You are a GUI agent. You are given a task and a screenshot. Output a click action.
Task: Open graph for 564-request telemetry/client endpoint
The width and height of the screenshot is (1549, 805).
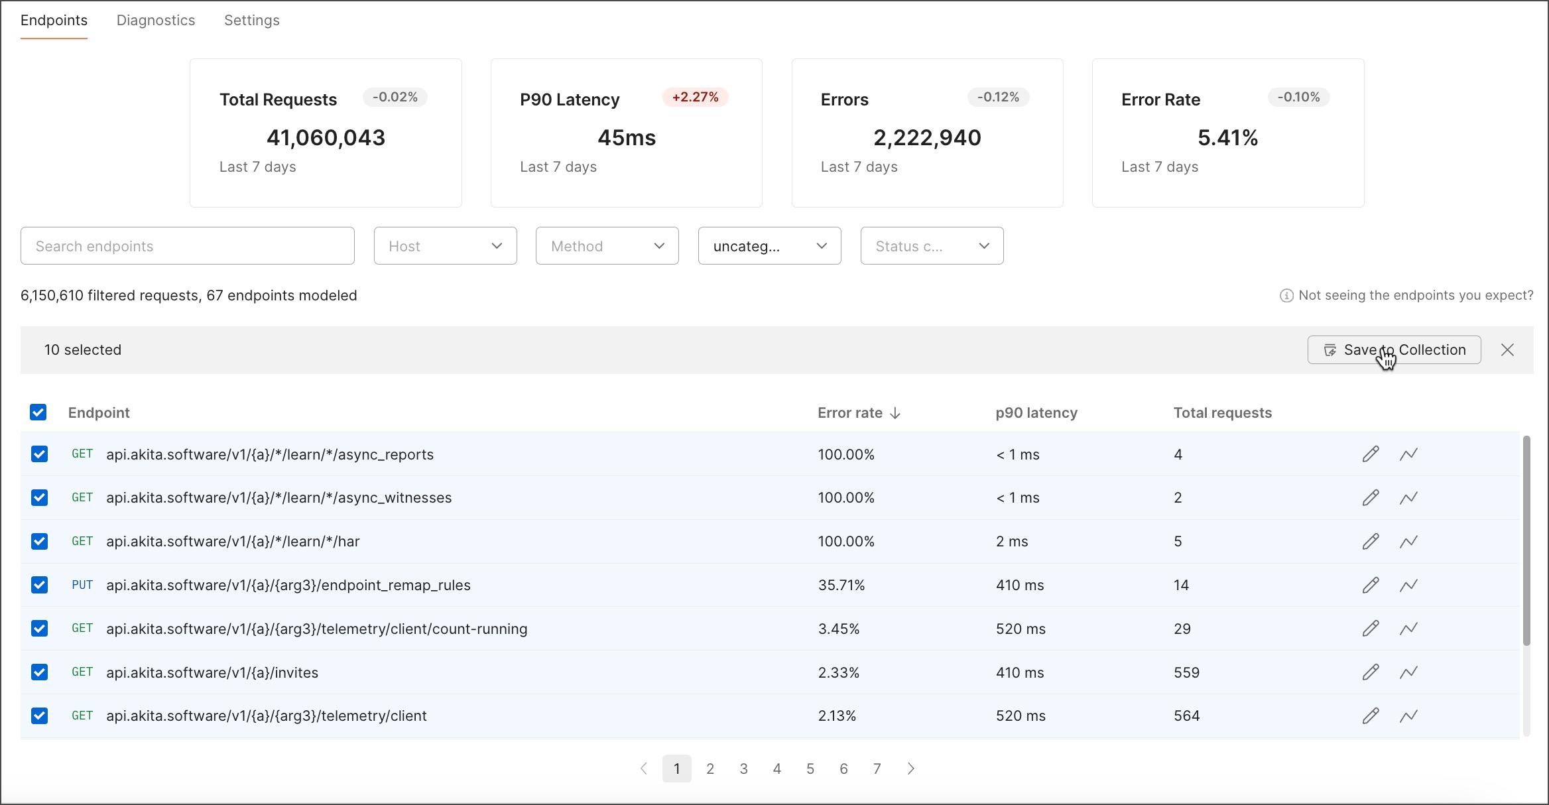click(1409, 716)
